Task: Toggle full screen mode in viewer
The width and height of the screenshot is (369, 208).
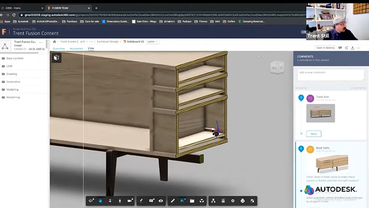Action: click(253, 201)
